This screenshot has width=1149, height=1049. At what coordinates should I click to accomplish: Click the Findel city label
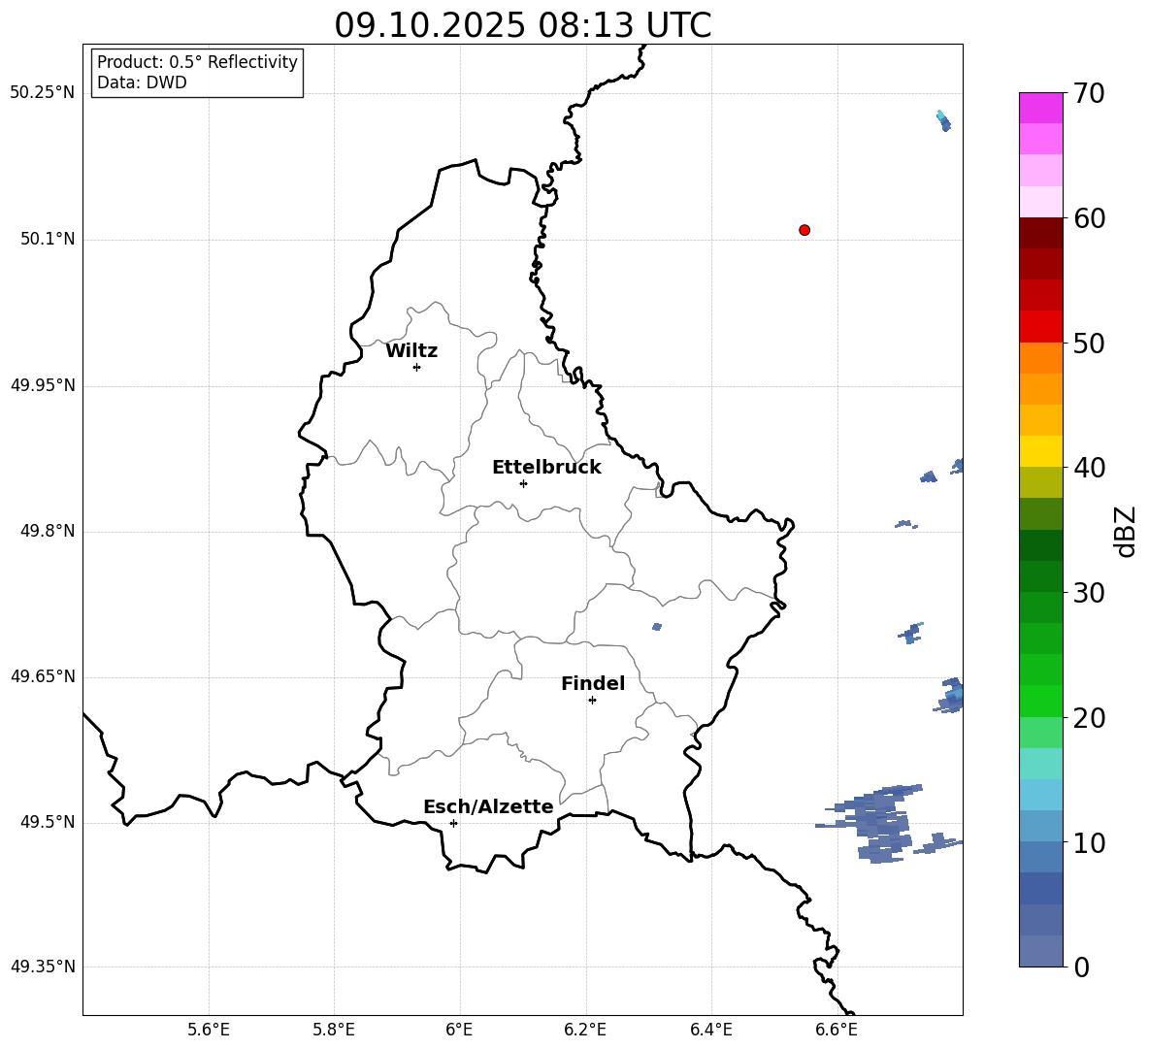coord(593,683)
